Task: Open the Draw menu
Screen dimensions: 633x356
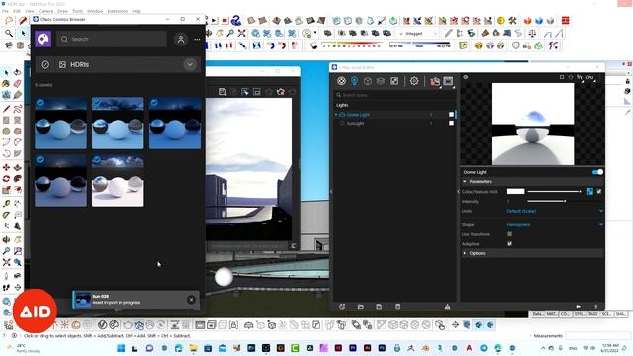Action: 62,11
